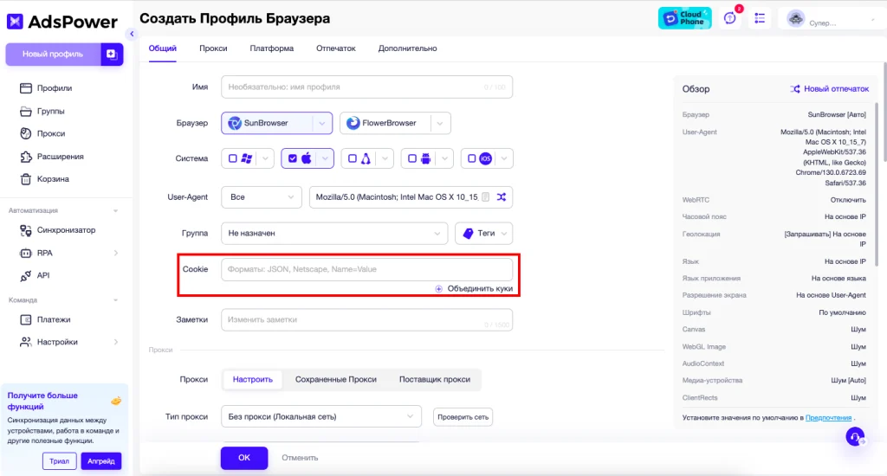Click the Cookie input field

(x=366, y=270)
